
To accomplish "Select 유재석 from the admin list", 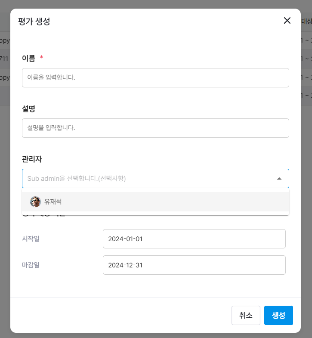I will 53,202.
